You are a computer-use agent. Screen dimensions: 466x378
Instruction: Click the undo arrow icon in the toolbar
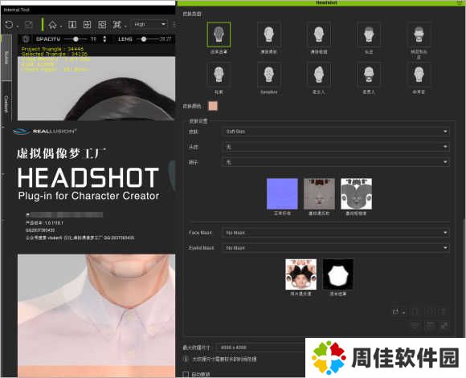pyautogui.click(x=9, y=25)
